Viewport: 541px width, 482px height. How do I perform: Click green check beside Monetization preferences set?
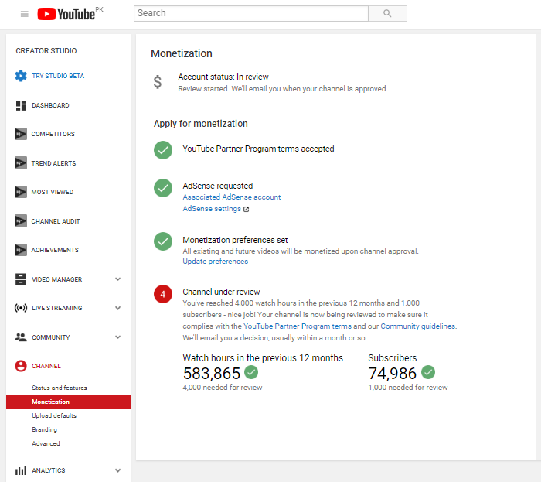point(163,241)
